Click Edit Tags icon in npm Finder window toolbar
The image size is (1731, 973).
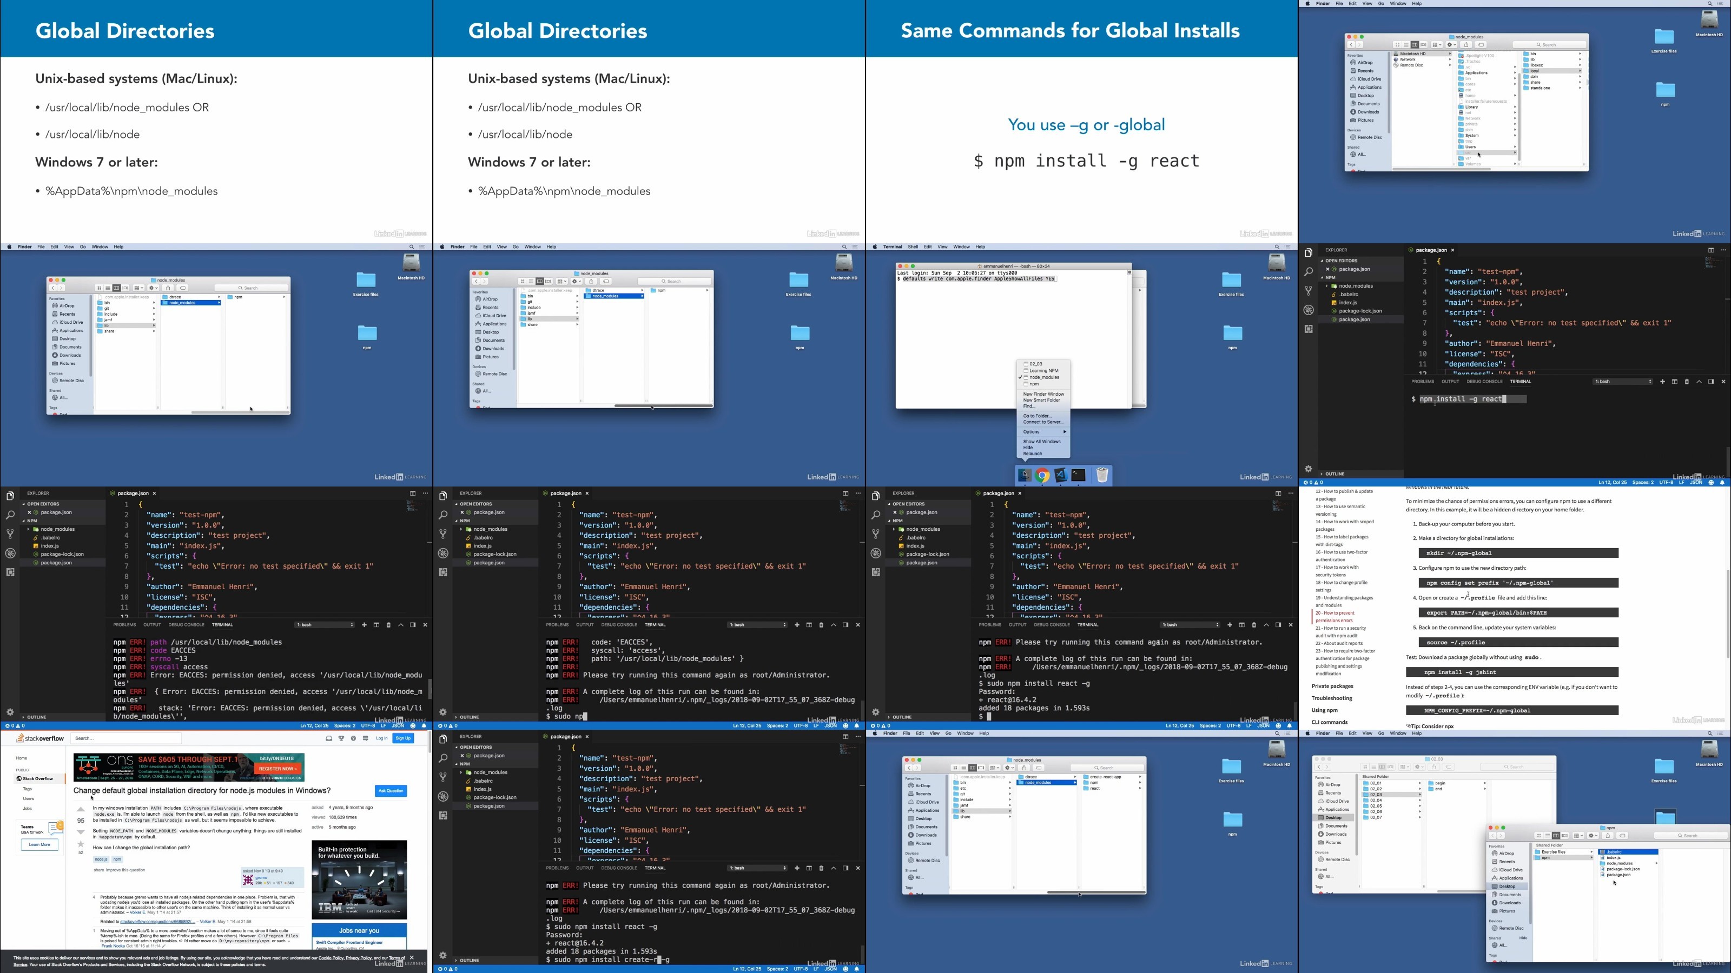click(1623, 835)
